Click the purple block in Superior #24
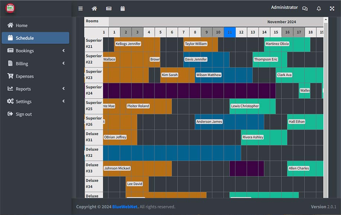This screenshot has height=215, width=341. (189, 91)
